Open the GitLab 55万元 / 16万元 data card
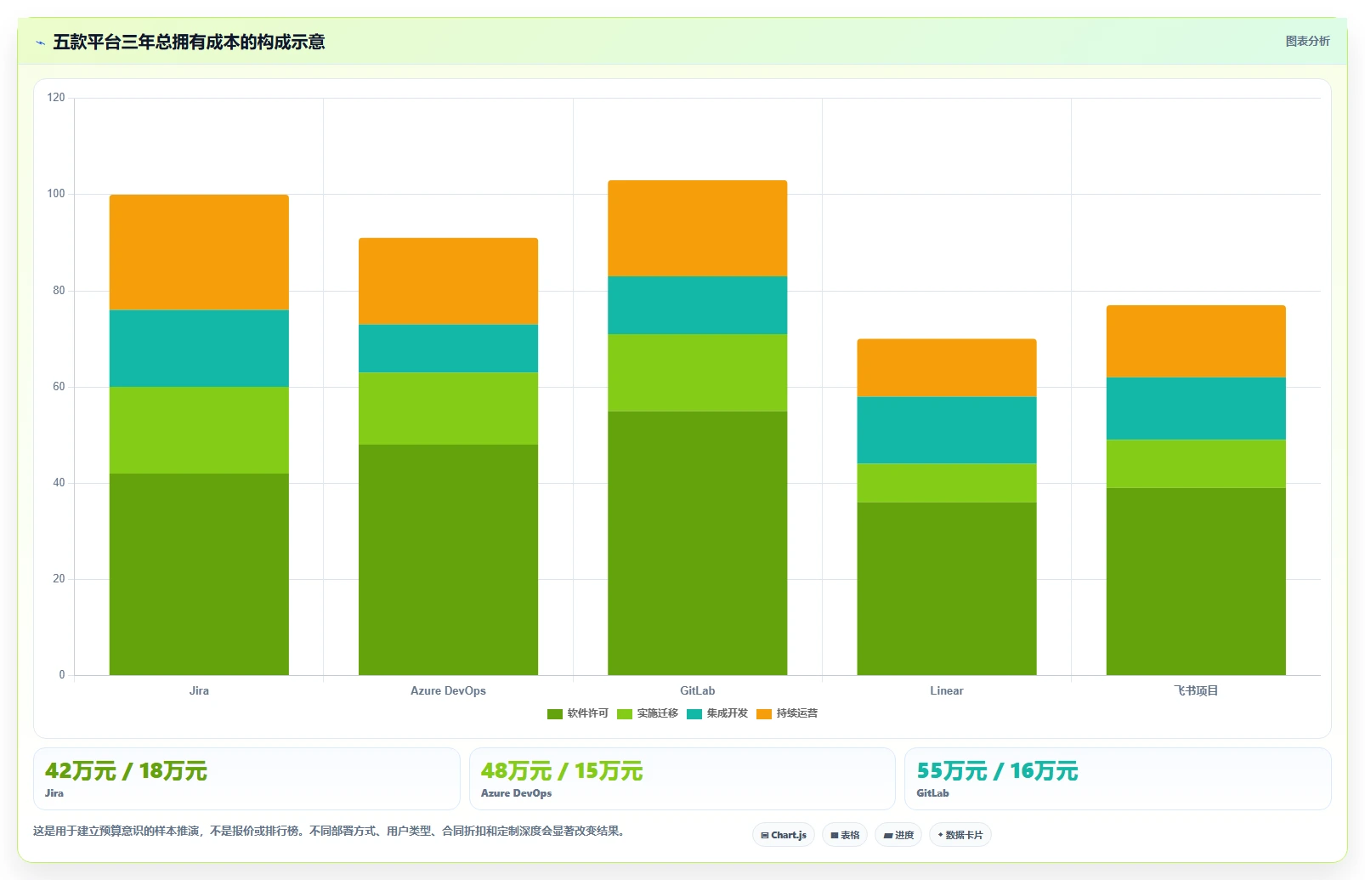The image size is (1365, 880). [1118, 779]
